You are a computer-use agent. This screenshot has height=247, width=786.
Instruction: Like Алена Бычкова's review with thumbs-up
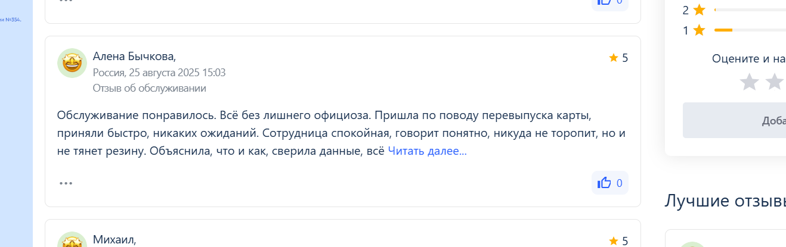pos(610,183)
